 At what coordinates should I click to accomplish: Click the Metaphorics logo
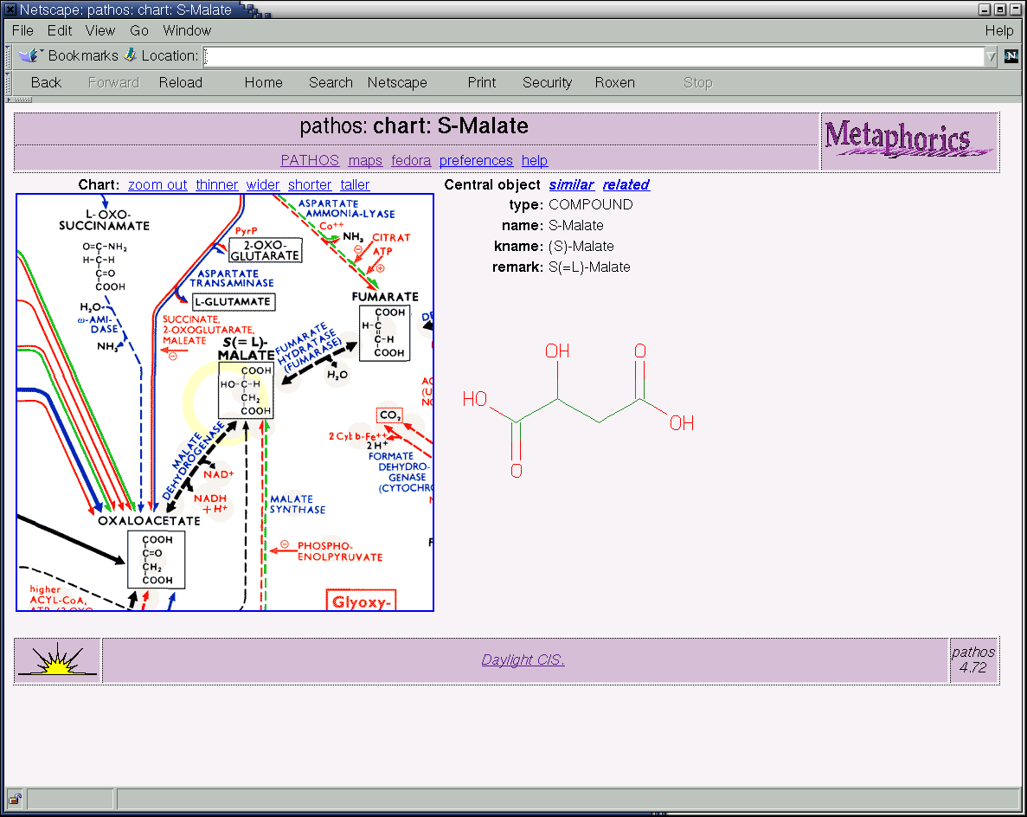coord(909,138)
